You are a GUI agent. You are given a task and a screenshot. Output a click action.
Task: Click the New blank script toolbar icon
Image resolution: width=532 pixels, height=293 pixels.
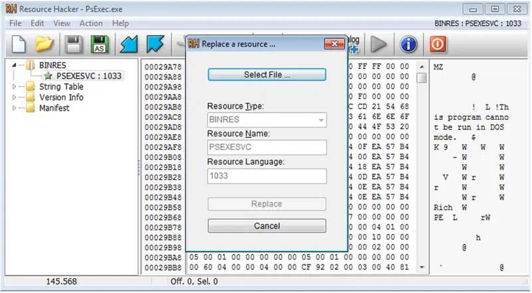click(x=19, y=44)
